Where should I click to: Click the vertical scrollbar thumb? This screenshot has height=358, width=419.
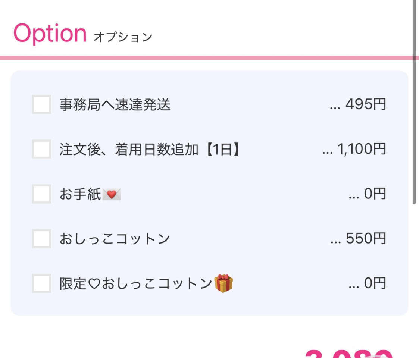[414, 101]
